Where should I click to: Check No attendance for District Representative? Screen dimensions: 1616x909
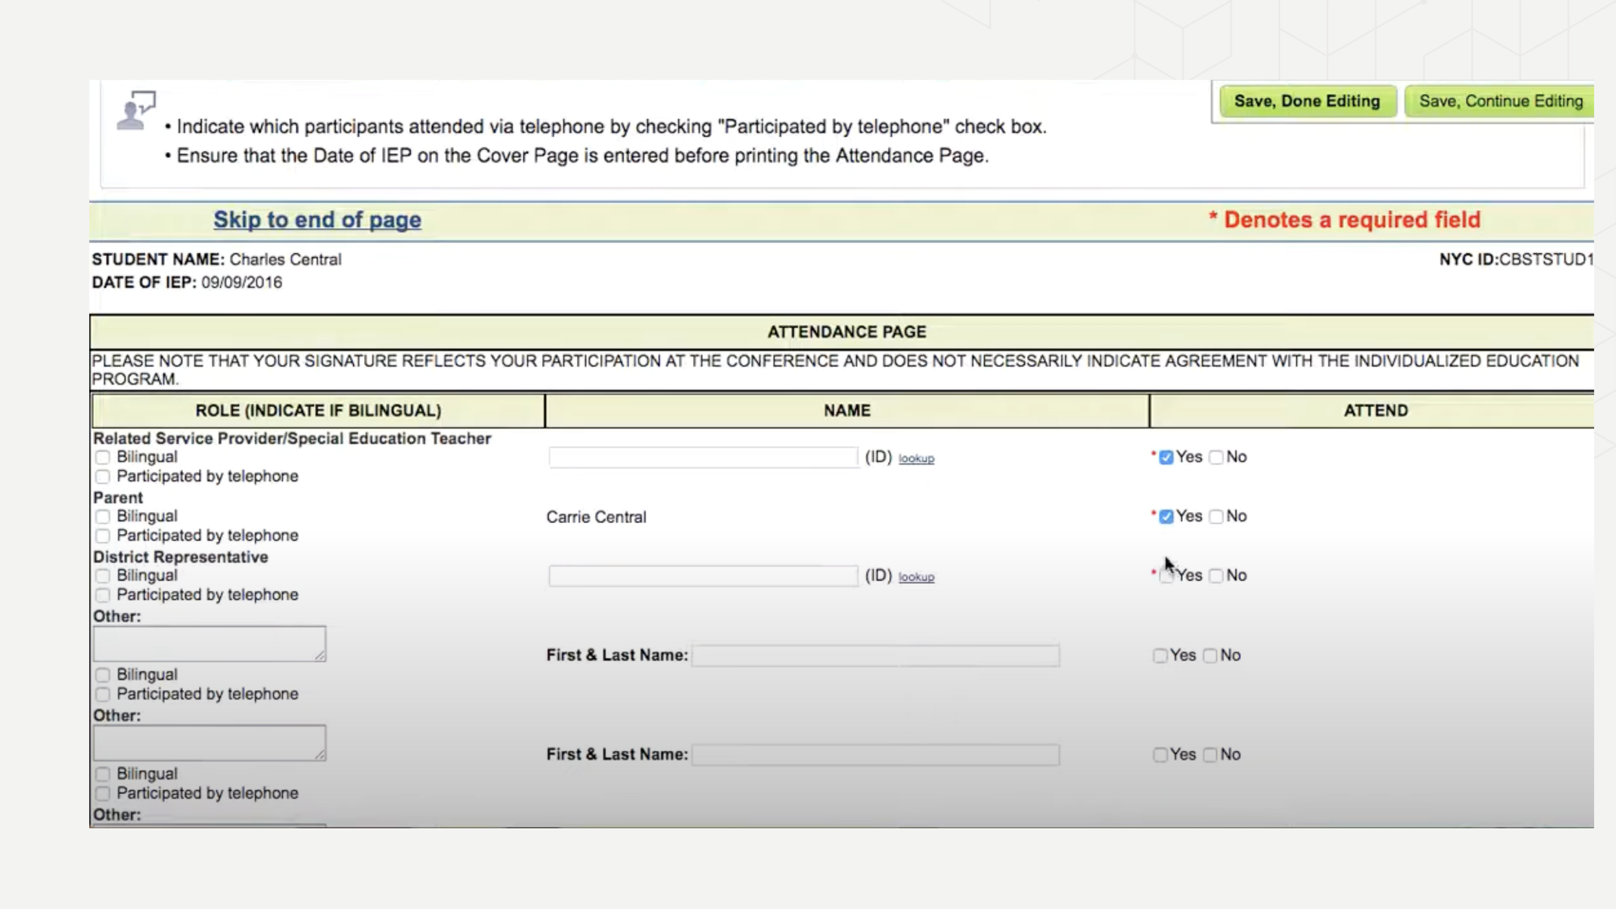point(1216,576)
